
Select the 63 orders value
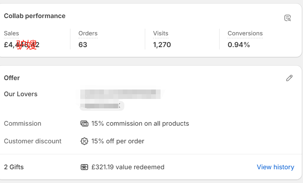click(x=83, y=45)
